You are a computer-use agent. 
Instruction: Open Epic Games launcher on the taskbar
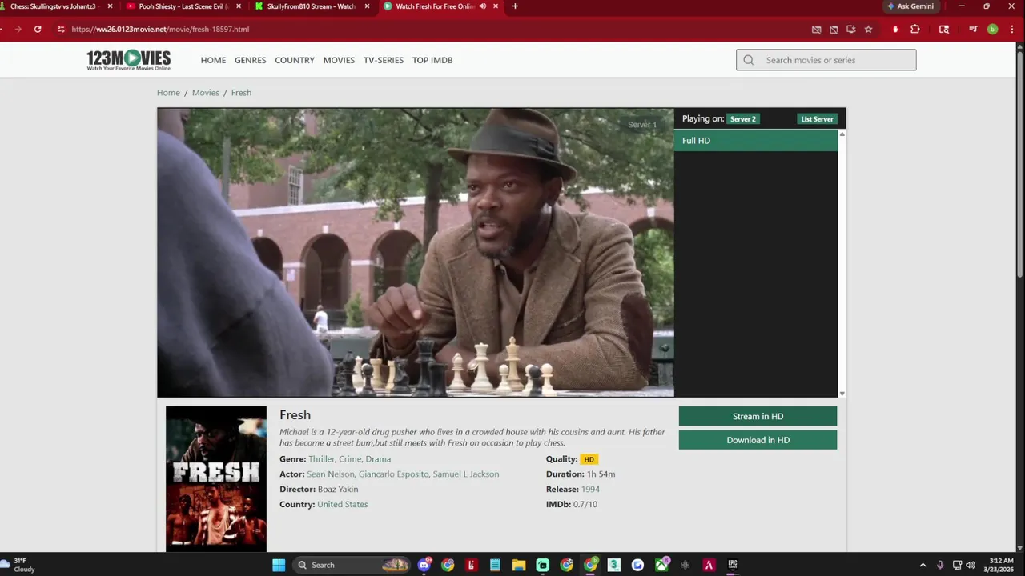(733, 565)
